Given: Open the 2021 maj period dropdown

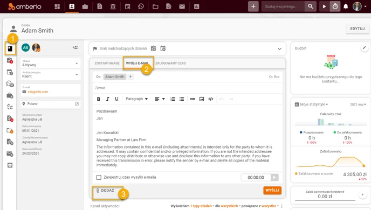Looking at the screenshot, I should 358,104.
